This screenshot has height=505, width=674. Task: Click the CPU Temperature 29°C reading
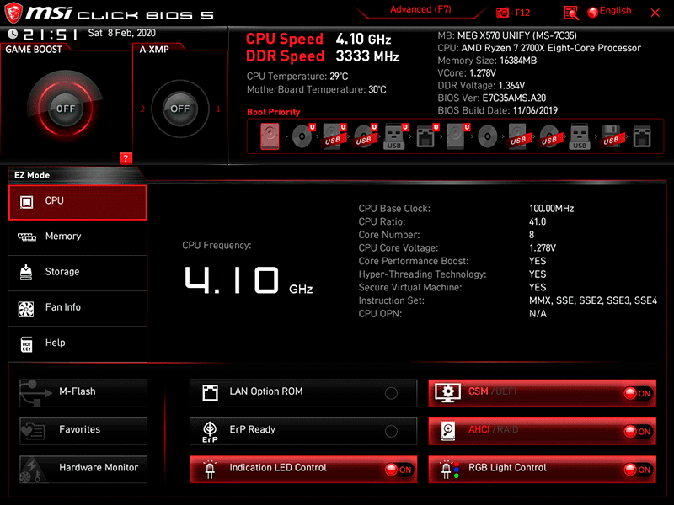click(297, 77)
